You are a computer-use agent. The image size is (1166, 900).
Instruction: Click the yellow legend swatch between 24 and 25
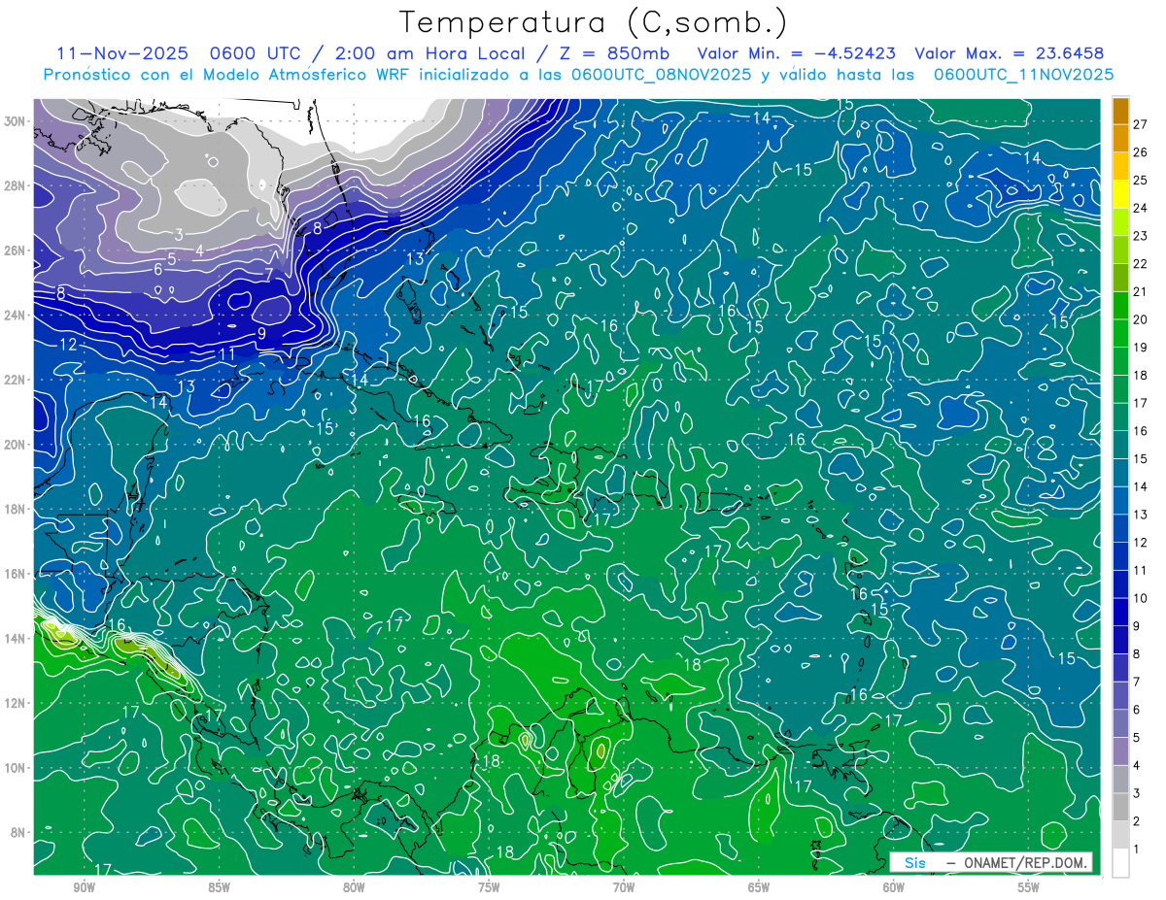1120,194
